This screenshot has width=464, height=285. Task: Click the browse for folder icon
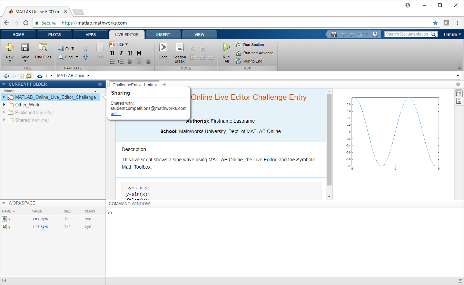coord(29,76)
